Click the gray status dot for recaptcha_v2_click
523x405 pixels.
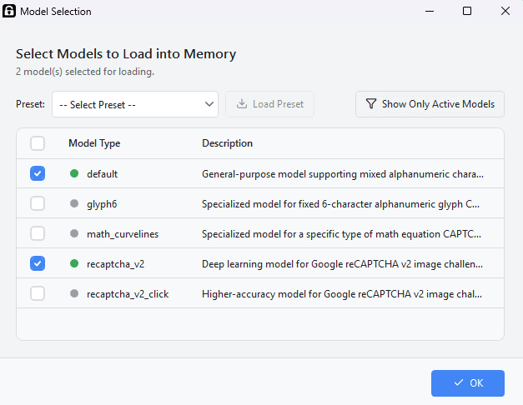[x=74, y=293]
